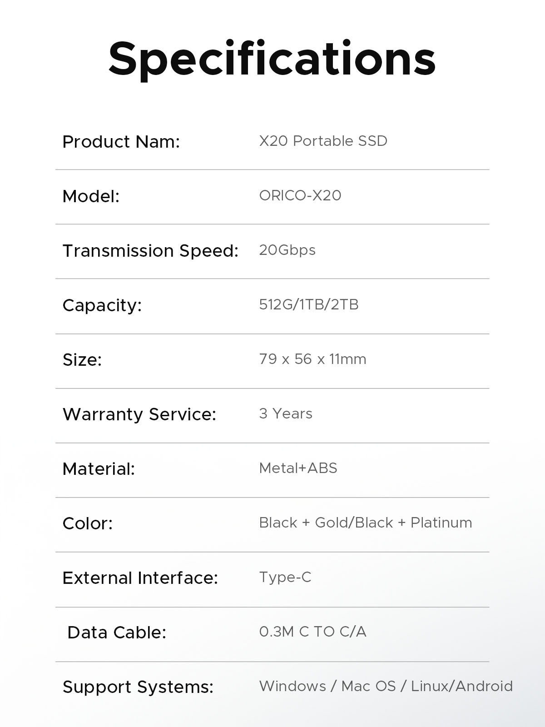The image size is (545, 727).
Task: Select the Type-C interface value
Action: click(x=285, y=577)
